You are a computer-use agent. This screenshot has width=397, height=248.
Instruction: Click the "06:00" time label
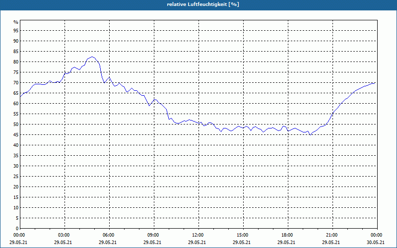click(x=109, y=235)
